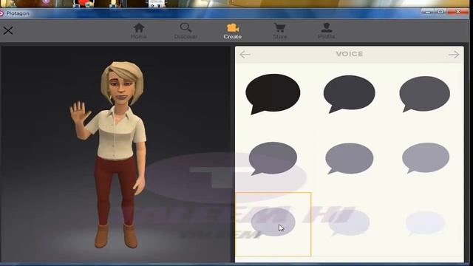The width and height of the screenshot is (473, 266).
Task: Select the middle-row left voice bubble
Action: click(x=273, y=158)
